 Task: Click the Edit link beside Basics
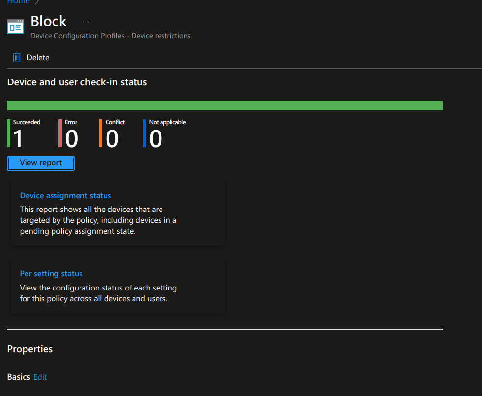pos(40,377)
